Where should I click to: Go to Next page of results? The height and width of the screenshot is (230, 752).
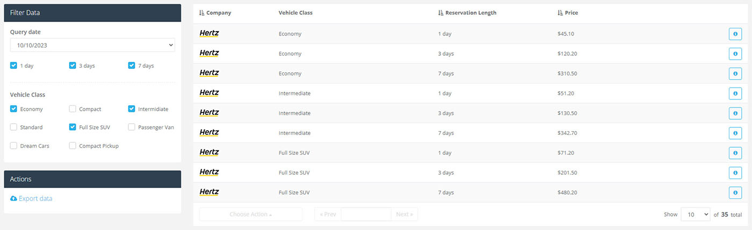(x=404, y=214)
